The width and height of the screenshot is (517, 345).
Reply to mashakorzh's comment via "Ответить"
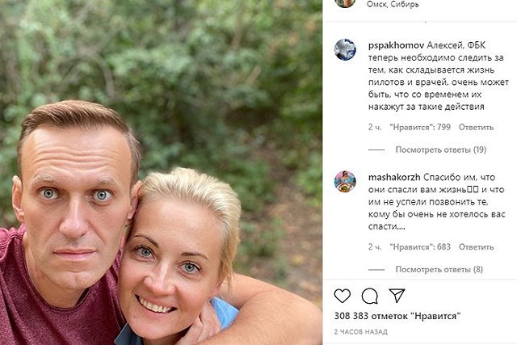click(x=476, y=246)
